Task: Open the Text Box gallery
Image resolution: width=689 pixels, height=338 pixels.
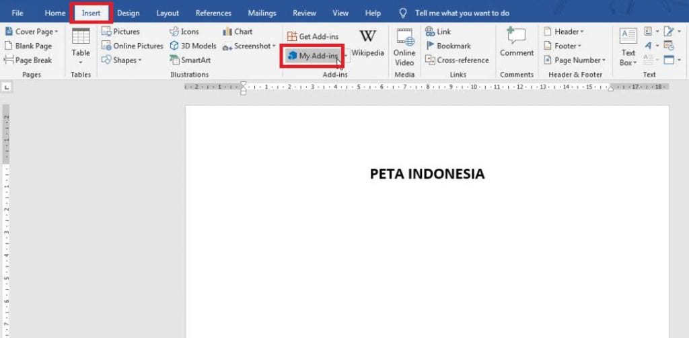Action: coord(628,48)
